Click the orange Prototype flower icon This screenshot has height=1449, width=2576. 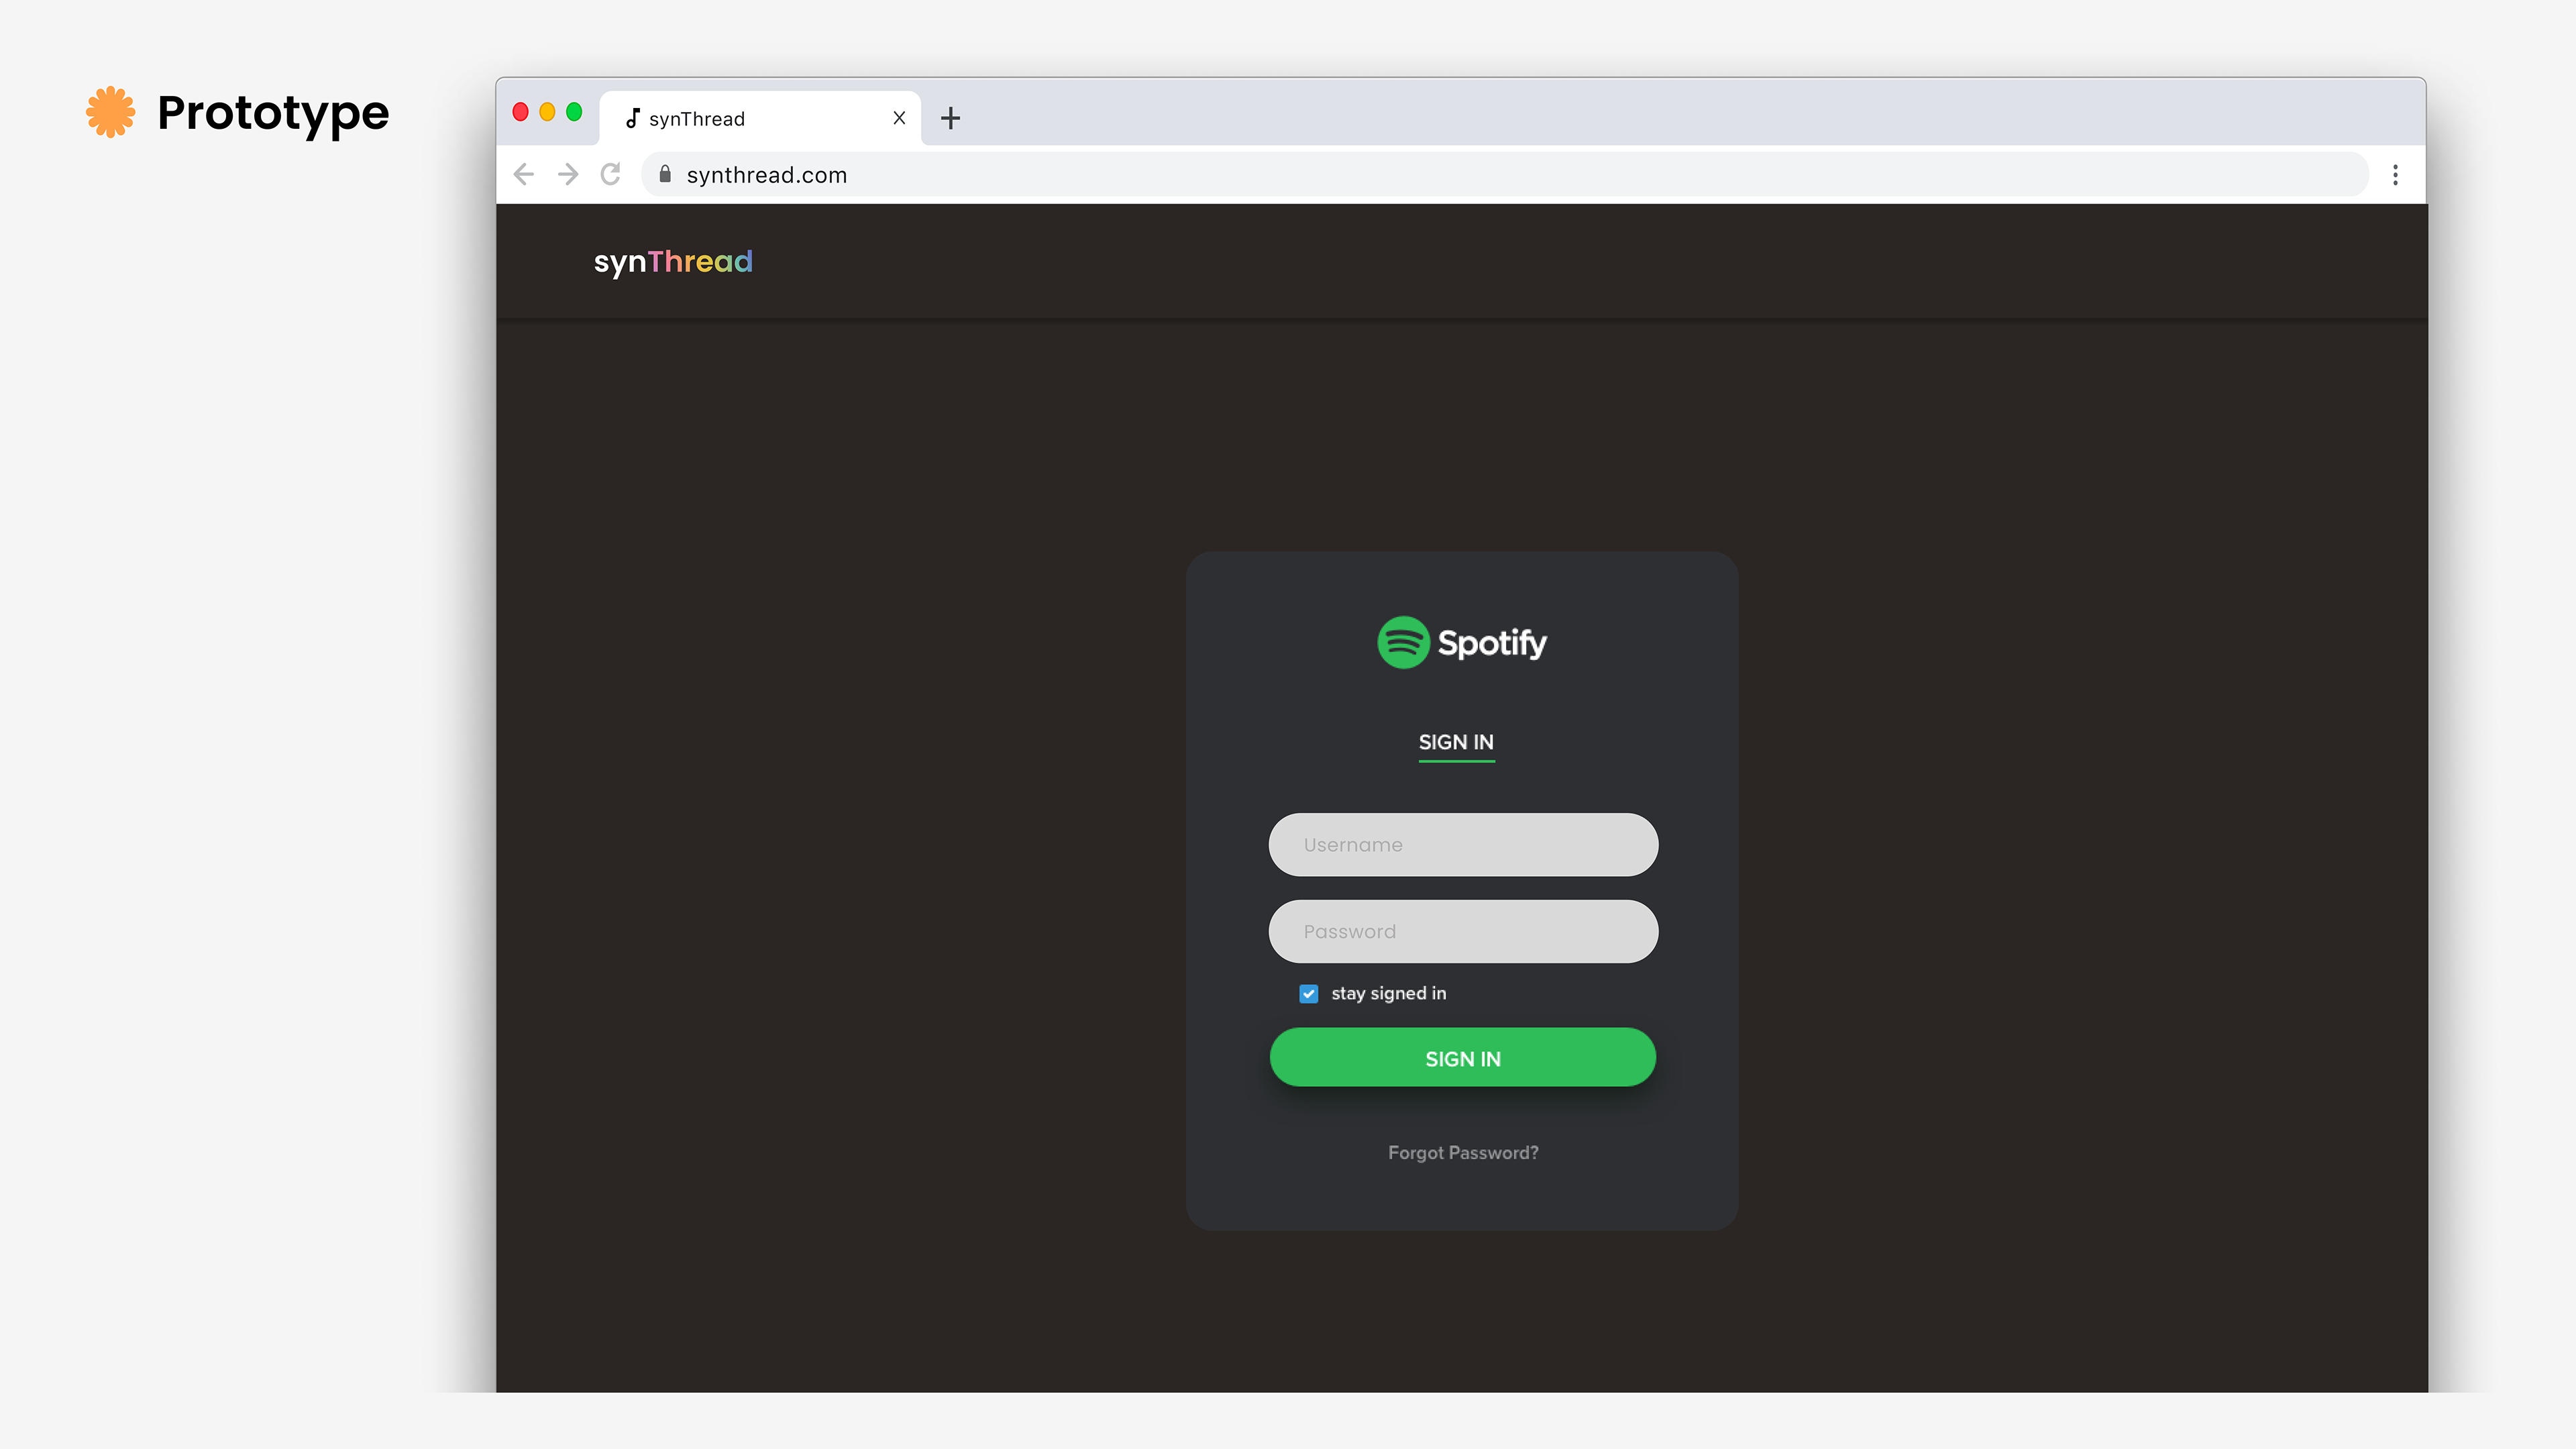tap(110, 112)
